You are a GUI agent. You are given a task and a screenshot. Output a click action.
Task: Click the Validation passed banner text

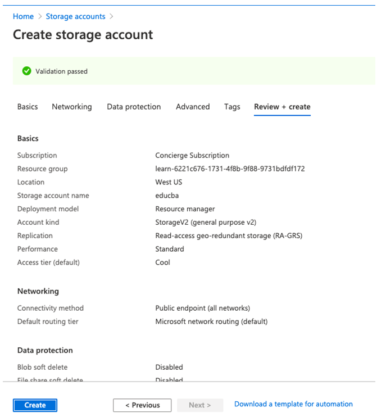tap(61, 71)
